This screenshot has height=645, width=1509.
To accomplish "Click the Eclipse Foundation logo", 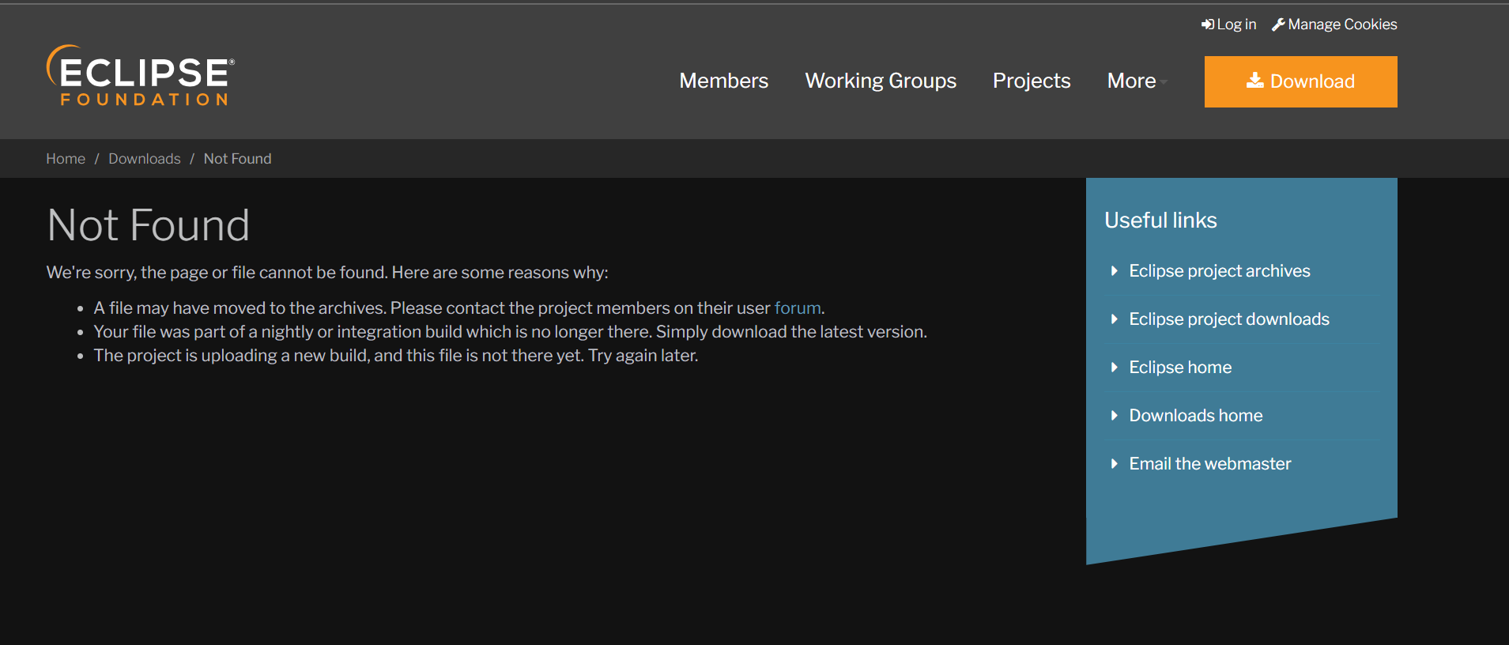I will pos(141,76).
